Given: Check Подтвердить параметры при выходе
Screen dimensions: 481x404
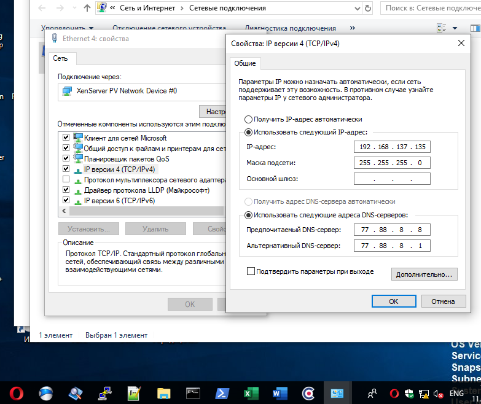Looking at the screenshot, I should click(x=251, y=271).
